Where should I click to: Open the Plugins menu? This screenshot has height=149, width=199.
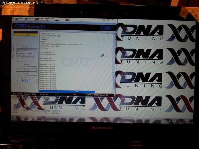[38, 22]
